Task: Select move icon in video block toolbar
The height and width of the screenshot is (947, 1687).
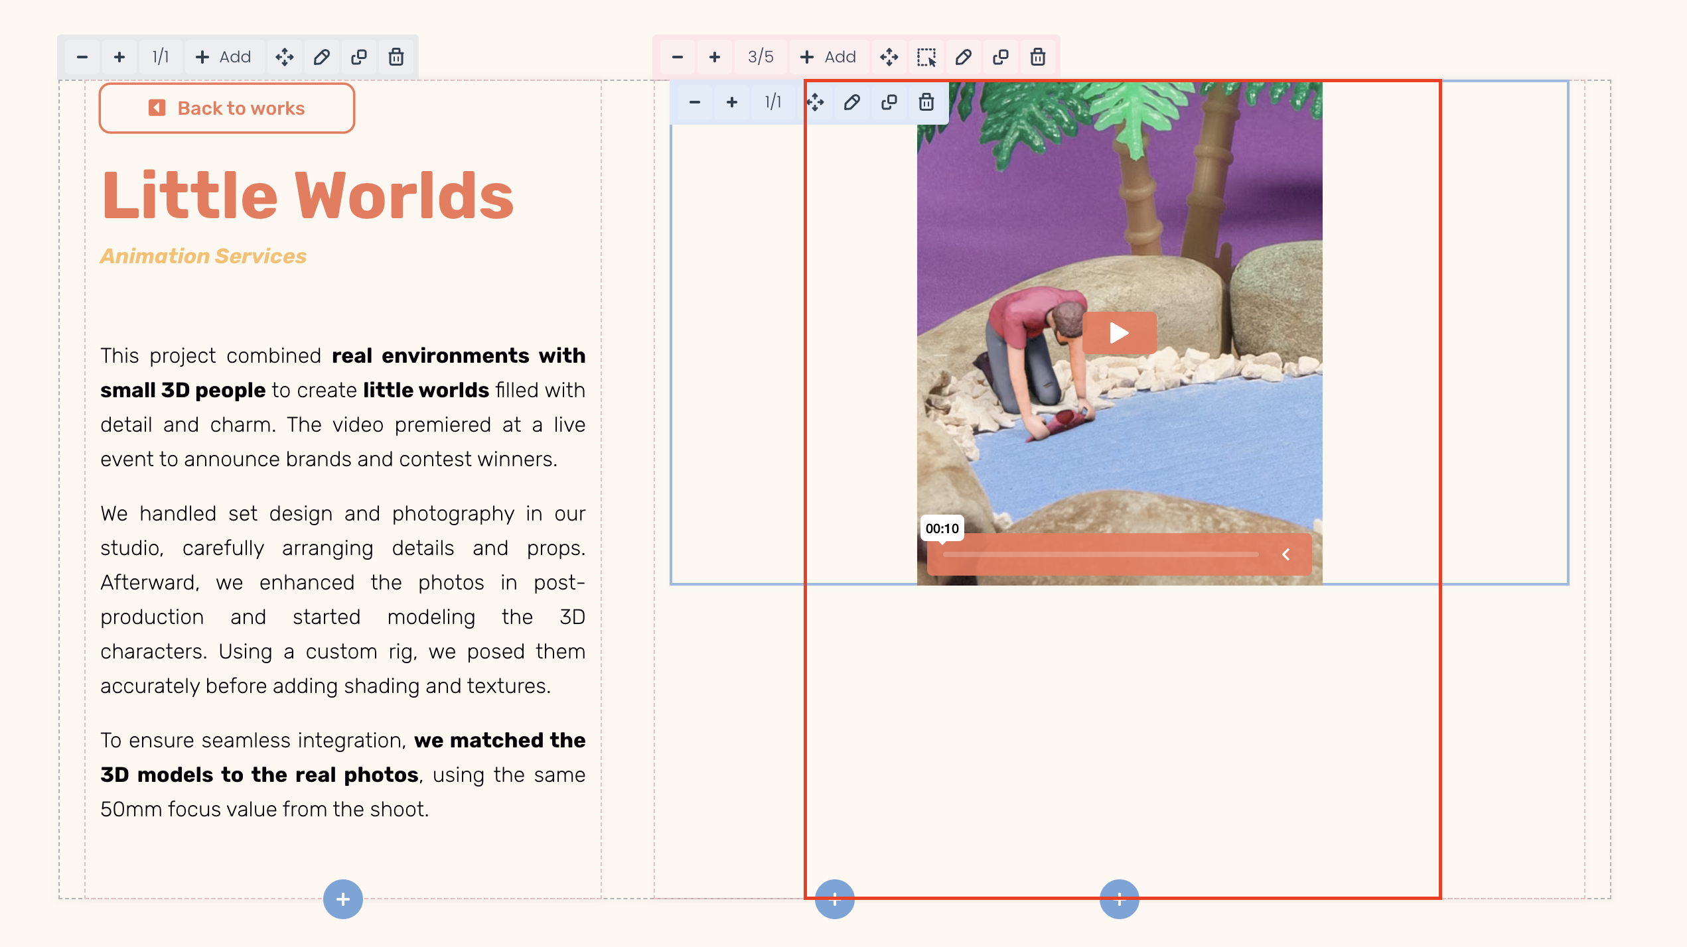Action: pos(815,102)
